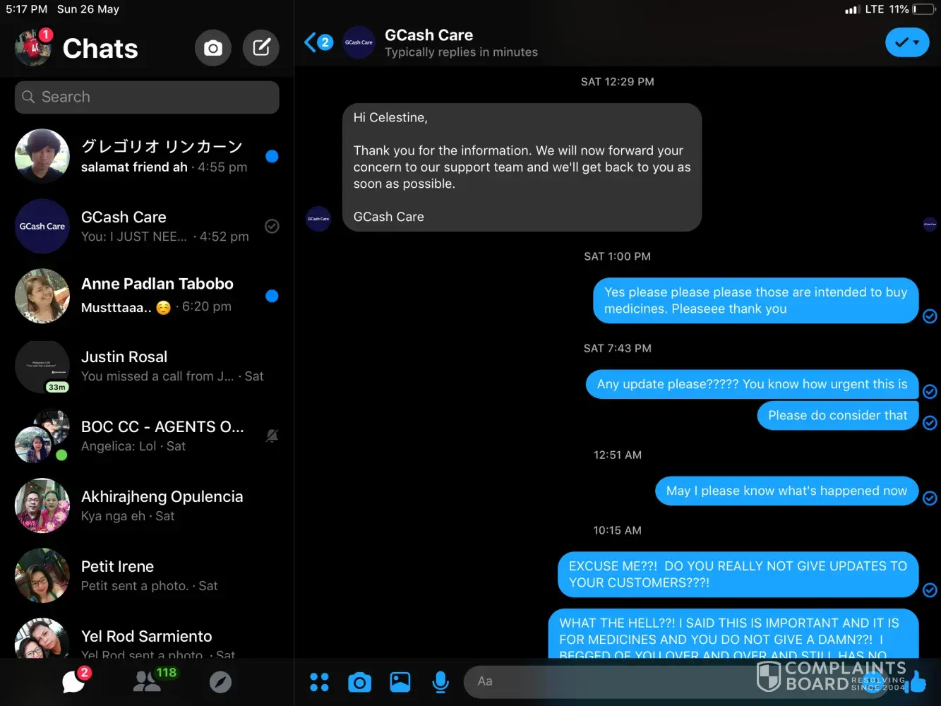Select the "Hi Celestine" message from GCash Care

[522, 167]
